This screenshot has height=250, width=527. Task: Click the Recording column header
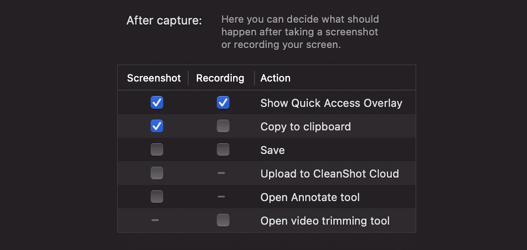pos(220,78)
